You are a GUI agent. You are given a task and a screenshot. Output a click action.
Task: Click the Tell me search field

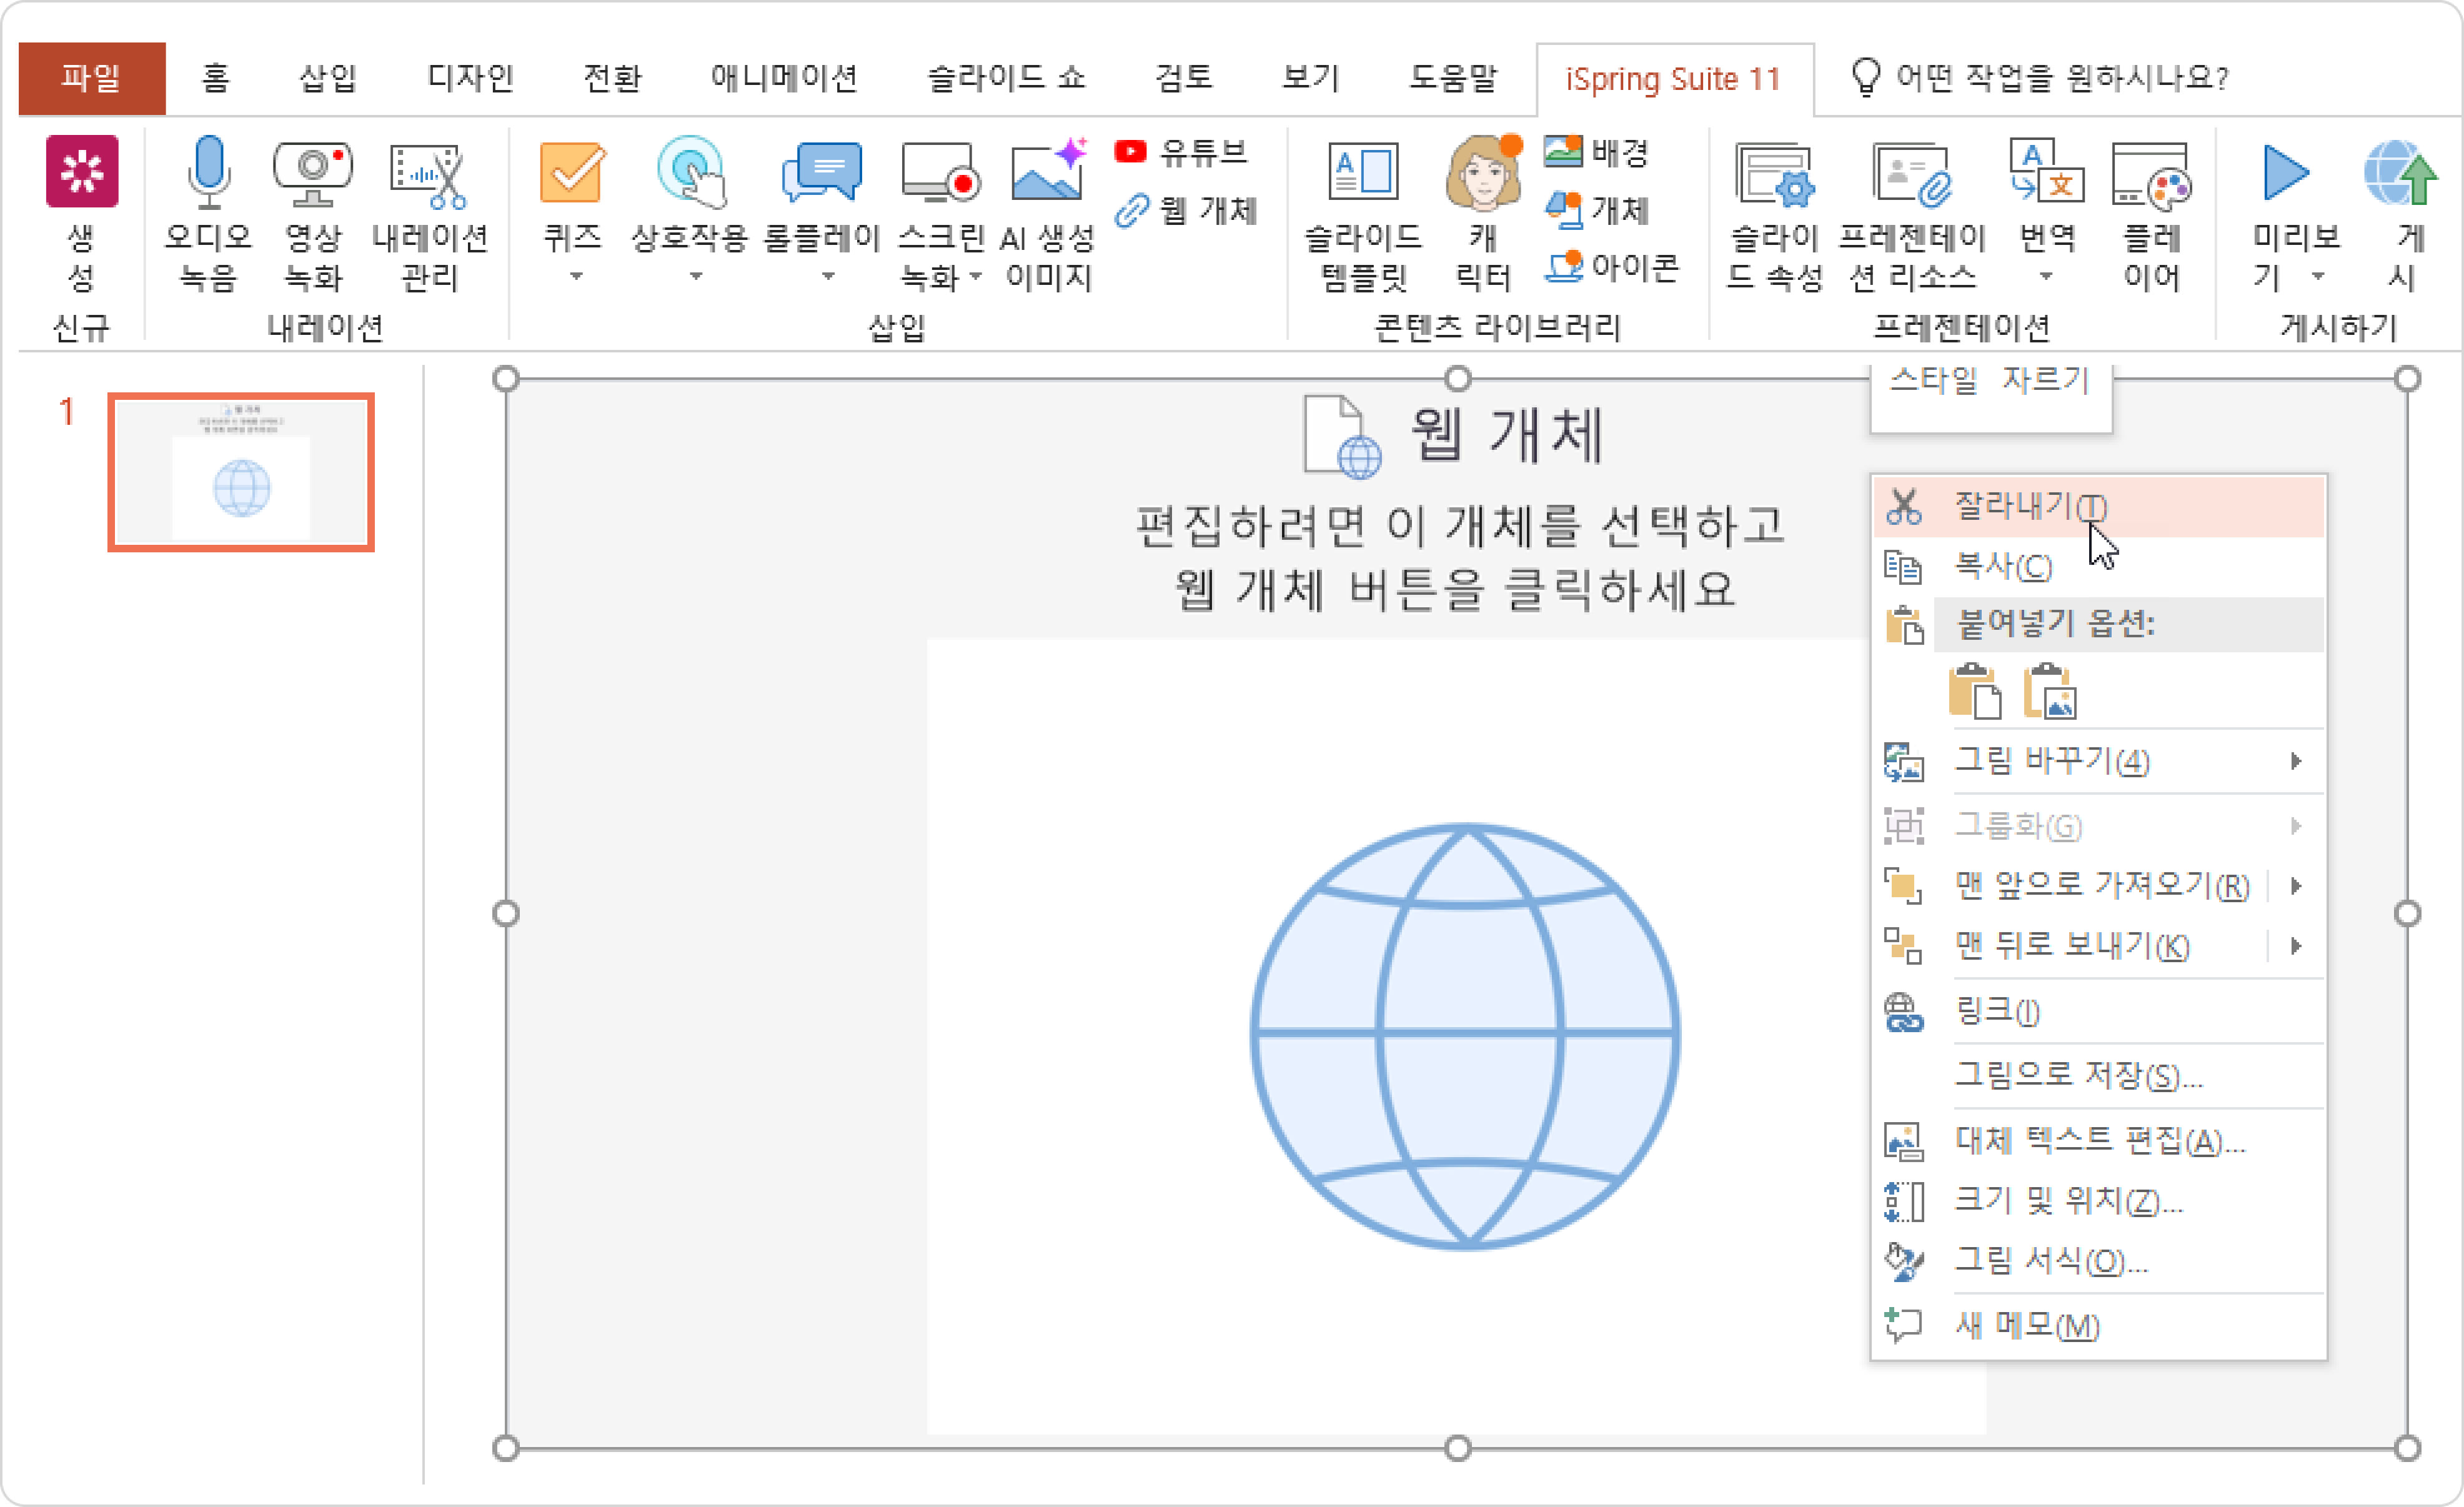tap(2060, 78)
